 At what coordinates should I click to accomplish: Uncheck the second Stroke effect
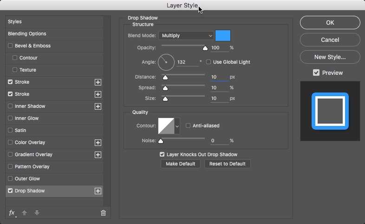10,94
